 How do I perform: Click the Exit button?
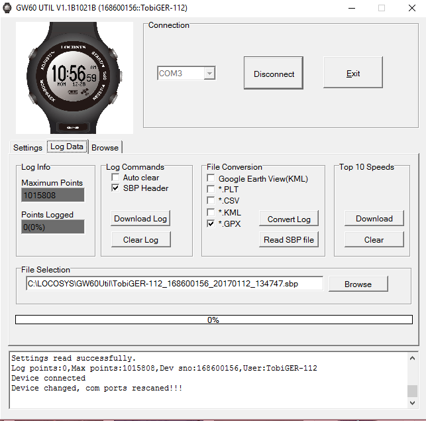[x=353, y=73]
